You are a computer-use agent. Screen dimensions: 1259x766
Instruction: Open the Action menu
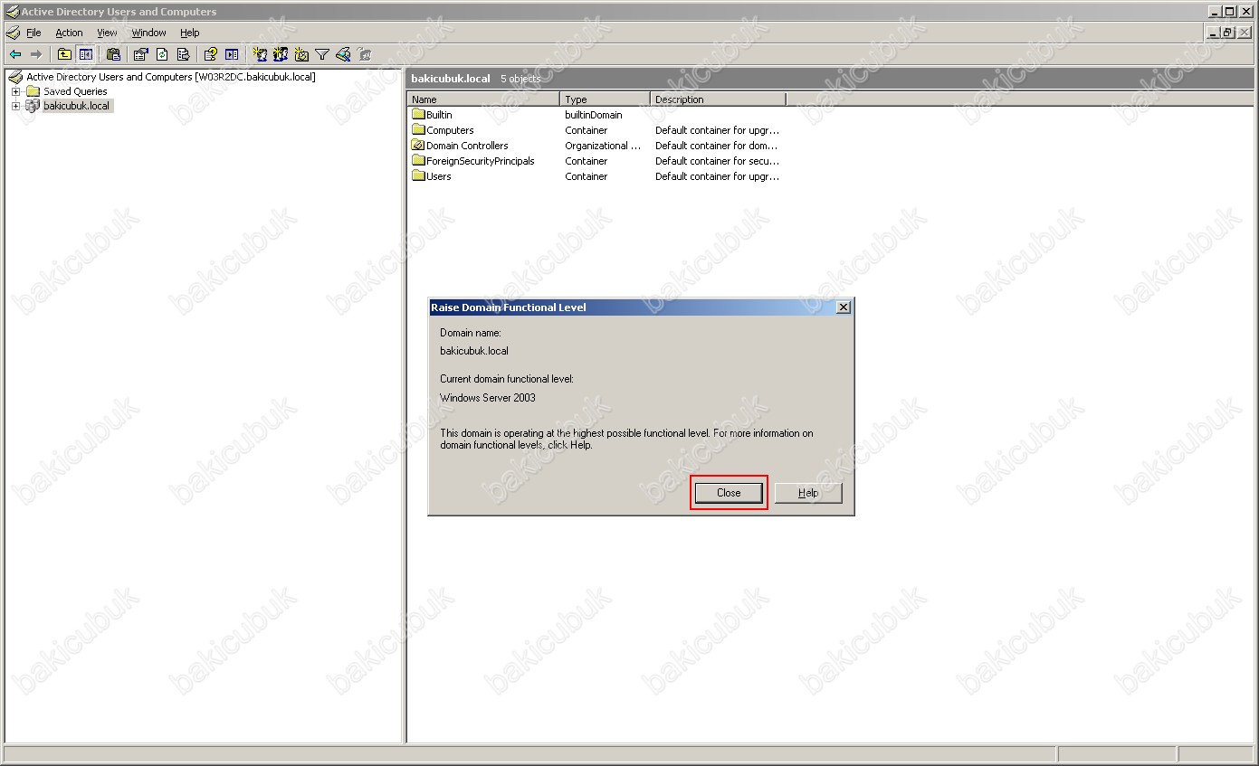pos(69,33)
